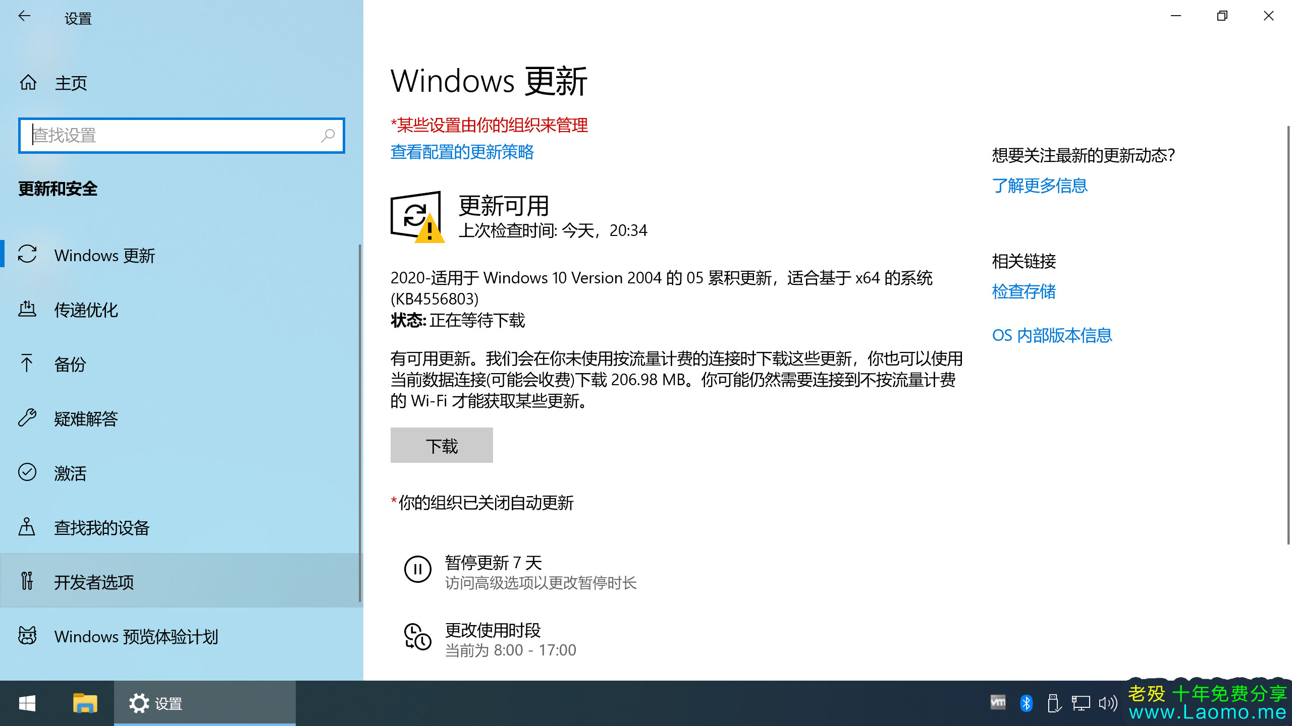Open the 主页 home icon
This screenshot has width=1292, height=726.
click(28, 82)
